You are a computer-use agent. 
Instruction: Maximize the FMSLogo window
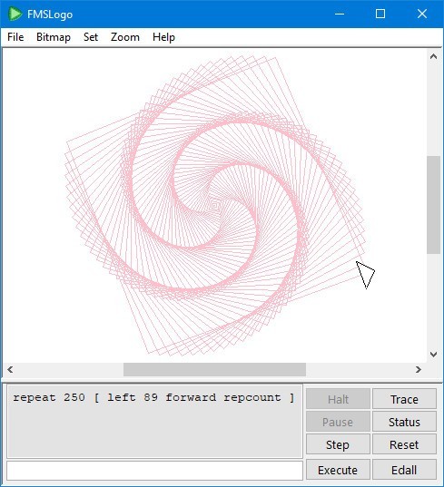click(x=380, y=14)
